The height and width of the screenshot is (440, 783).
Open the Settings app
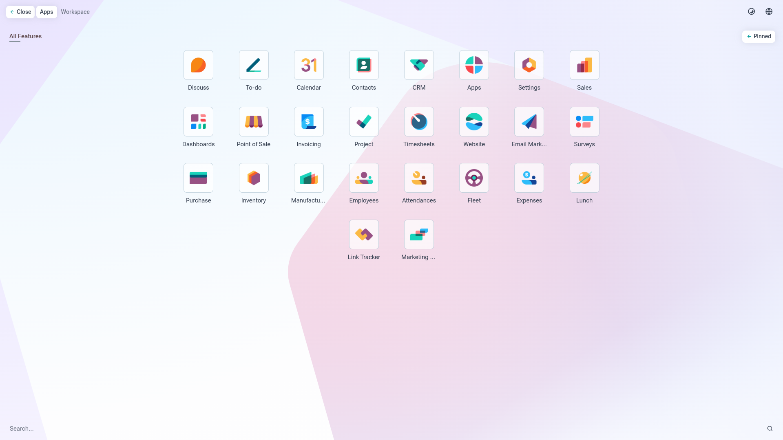tap(529, 65)
